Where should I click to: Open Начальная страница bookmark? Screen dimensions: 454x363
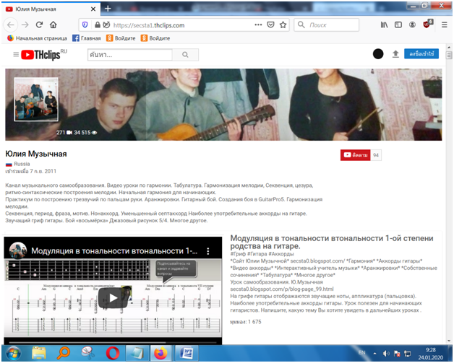click(37, 38)
